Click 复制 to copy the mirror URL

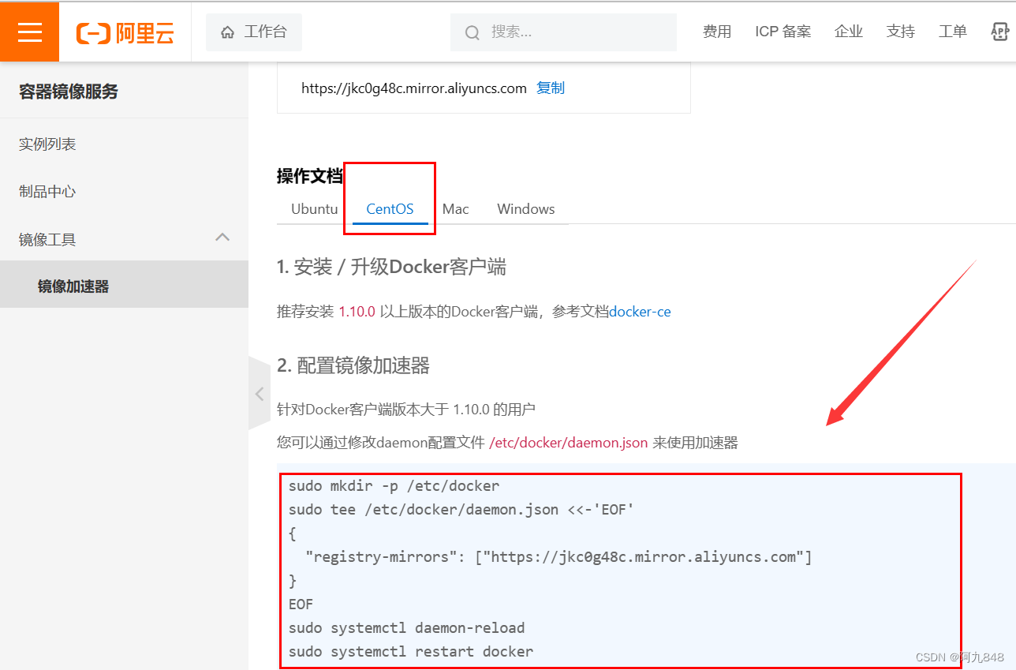coord(550,88)
